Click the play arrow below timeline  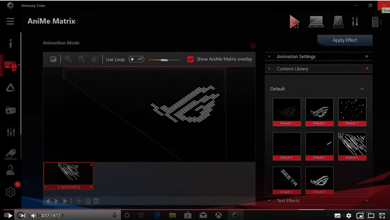pos(56,201)
